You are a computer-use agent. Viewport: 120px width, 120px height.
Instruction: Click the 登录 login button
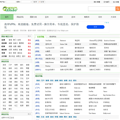35,2
